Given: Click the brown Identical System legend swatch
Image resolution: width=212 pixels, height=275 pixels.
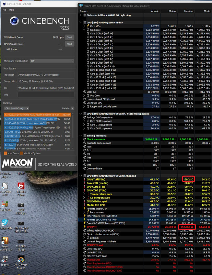Looking at the screenshot, I should coord(21,153).
